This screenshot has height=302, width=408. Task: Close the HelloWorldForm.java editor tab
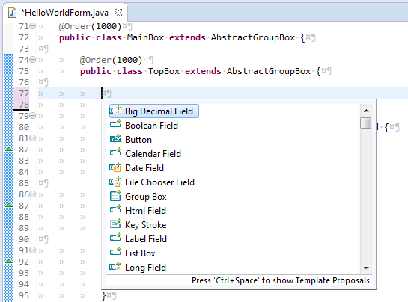118,13
